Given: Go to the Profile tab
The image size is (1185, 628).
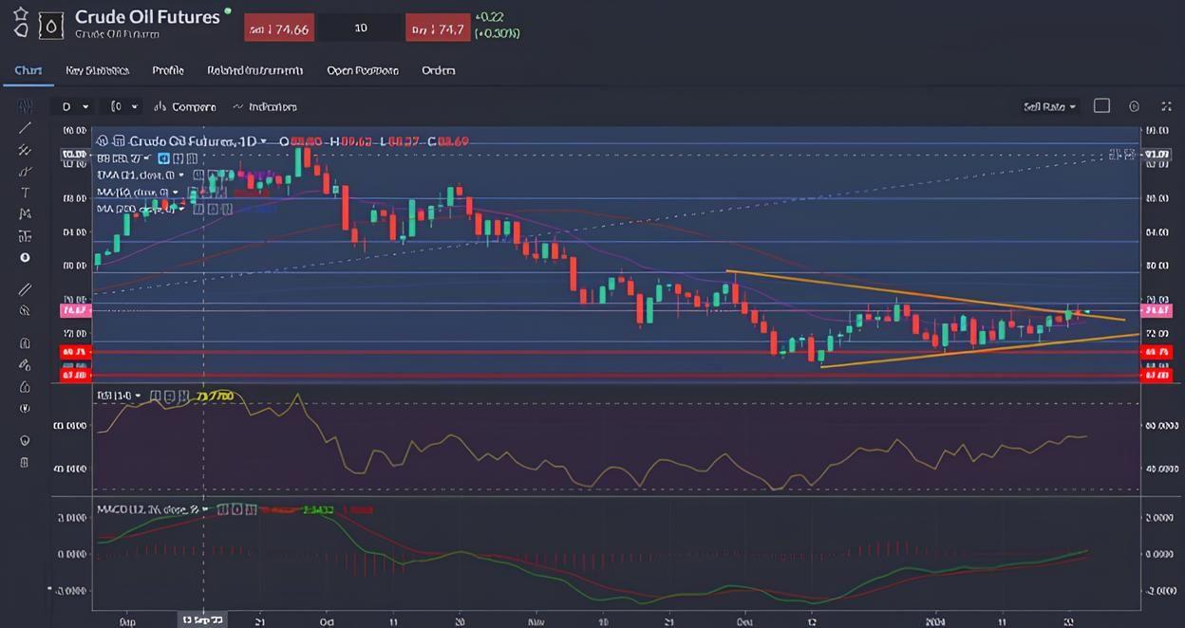Looking at the screenshot, I should pyautogui.click(x=168, y=70).
